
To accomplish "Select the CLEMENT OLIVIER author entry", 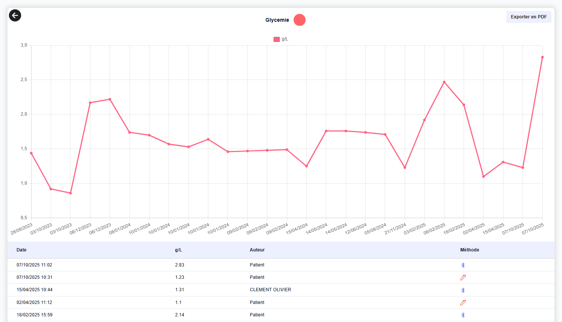I will pyautogui.click(x=270, y=290).
